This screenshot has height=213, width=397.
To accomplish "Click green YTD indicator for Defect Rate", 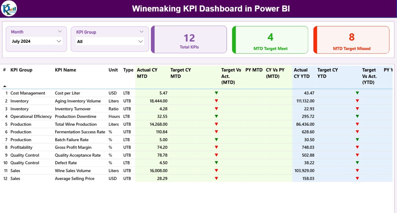I will pyautogui.click(x=357, y=163).
